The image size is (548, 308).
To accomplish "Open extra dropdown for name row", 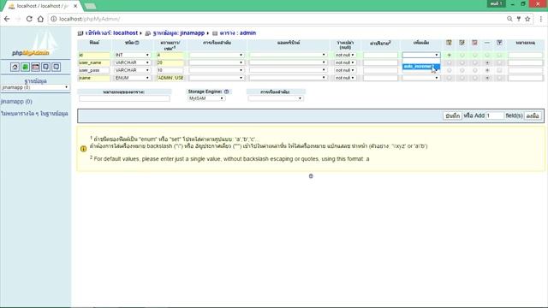I will [x=421, y=78].
